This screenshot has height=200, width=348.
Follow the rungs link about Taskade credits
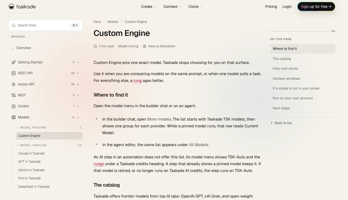[x=99, y=164]
